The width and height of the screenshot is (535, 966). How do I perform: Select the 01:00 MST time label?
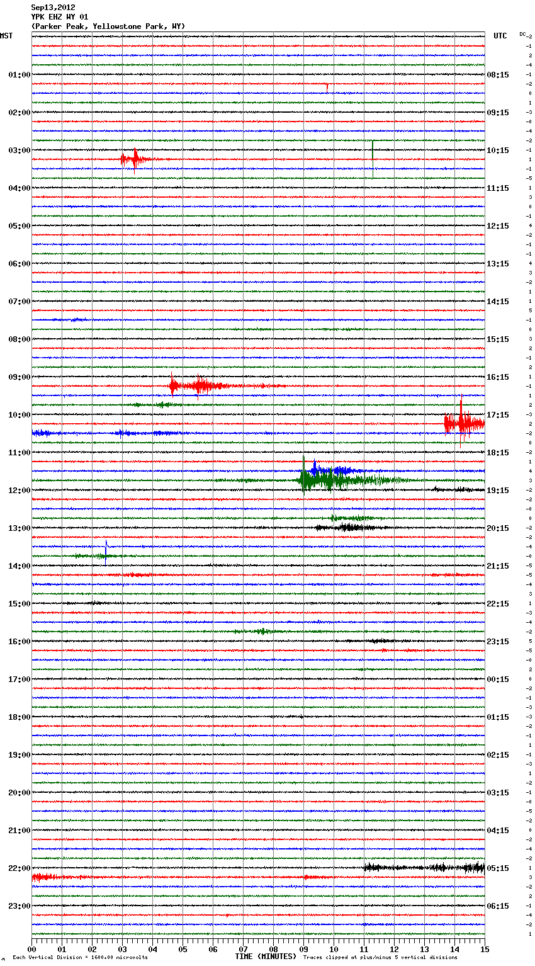click(19, 75)
